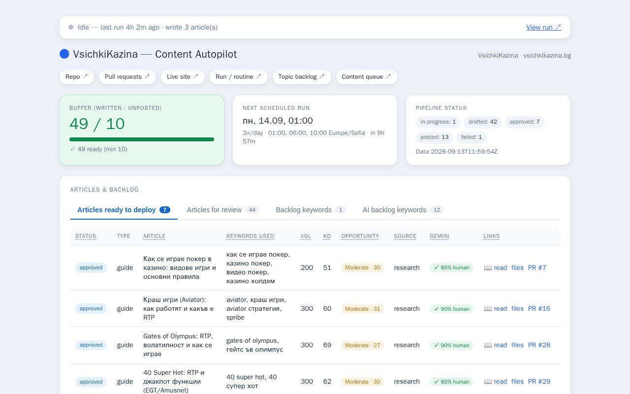The height and width of the screenshot is (394, 630).
Task: Open PR #28 link
Action: 539,345
